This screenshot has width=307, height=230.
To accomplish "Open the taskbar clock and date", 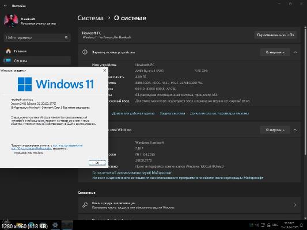I will (x=289, y=225).
